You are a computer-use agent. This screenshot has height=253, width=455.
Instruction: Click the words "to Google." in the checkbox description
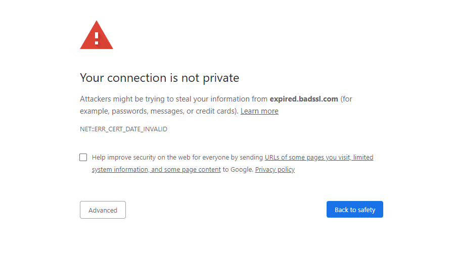pos(238,170)
